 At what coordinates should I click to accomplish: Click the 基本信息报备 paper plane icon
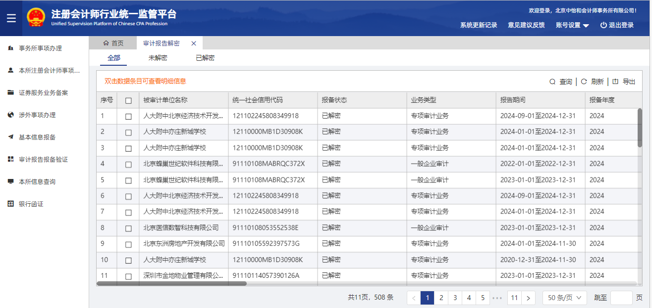(x=10, y=137)
